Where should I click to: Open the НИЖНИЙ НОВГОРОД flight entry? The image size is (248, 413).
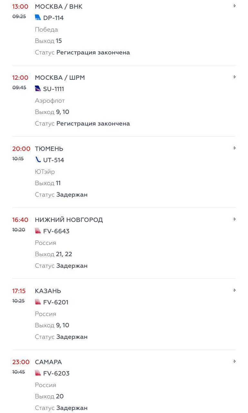click(69, 220)
